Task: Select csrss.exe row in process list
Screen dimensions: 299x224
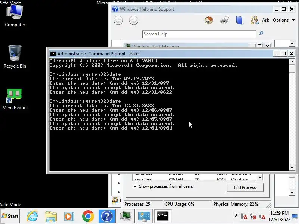Action: 194,179
